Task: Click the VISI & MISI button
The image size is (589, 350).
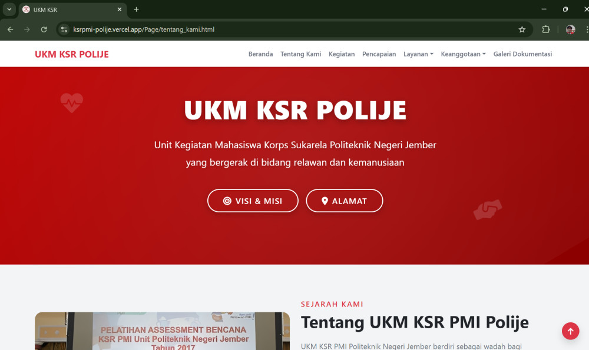Action: [x=253, y=201]
